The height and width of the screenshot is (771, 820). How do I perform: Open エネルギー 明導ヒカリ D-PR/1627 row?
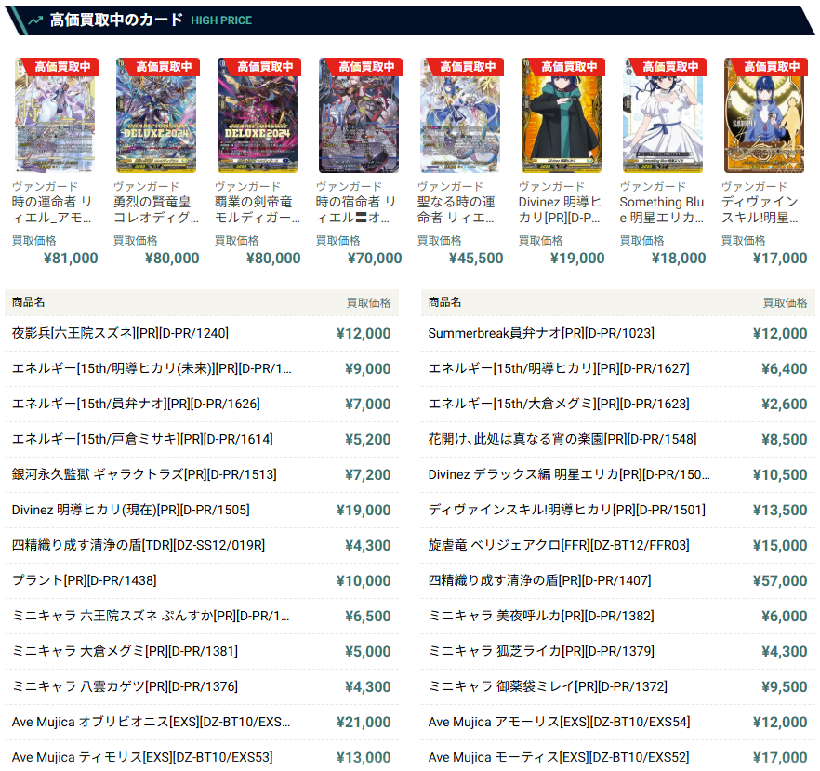(x=617, y=369)
